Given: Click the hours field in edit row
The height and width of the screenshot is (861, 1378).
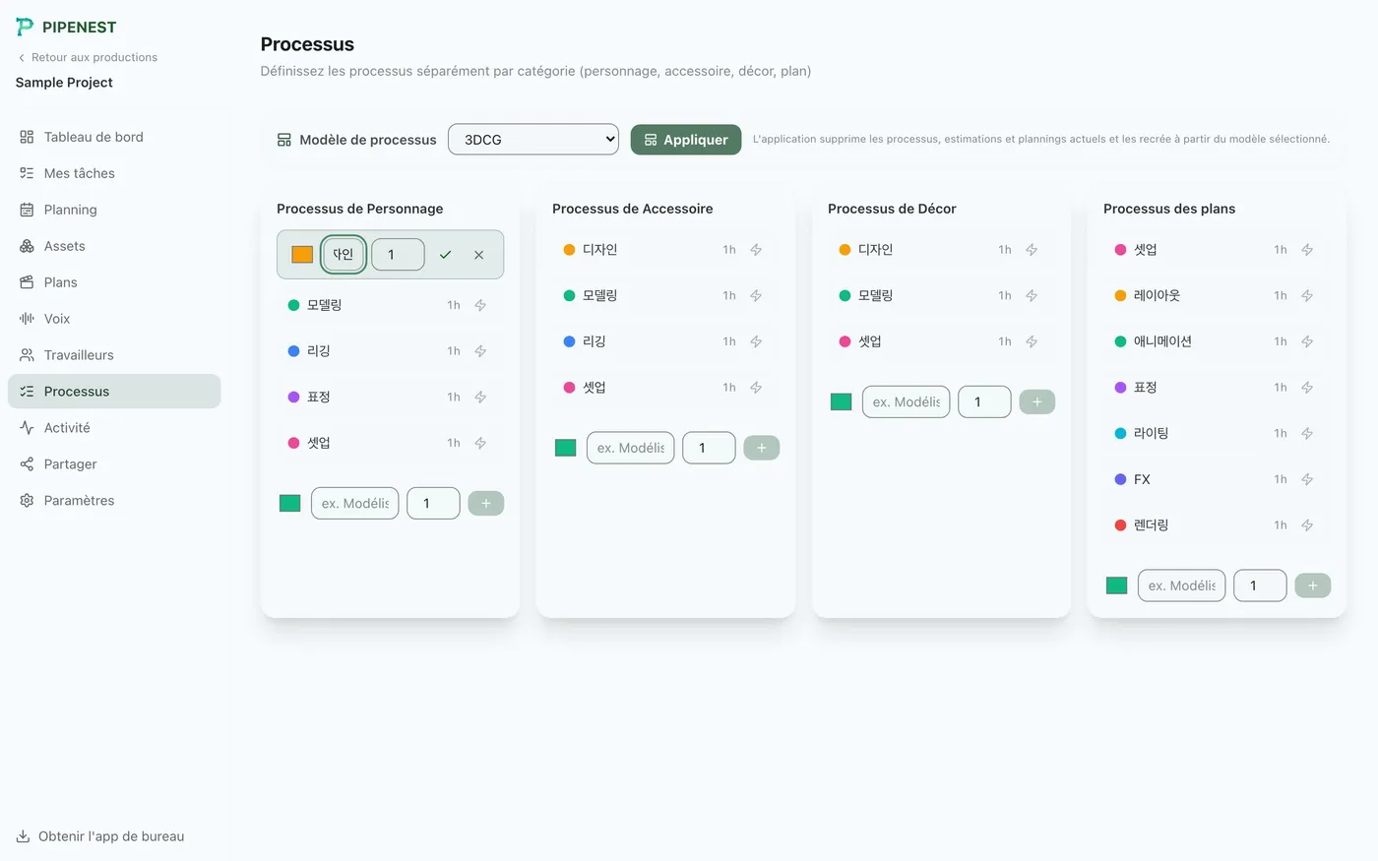Looking at the screenshot, I should 398,255.
